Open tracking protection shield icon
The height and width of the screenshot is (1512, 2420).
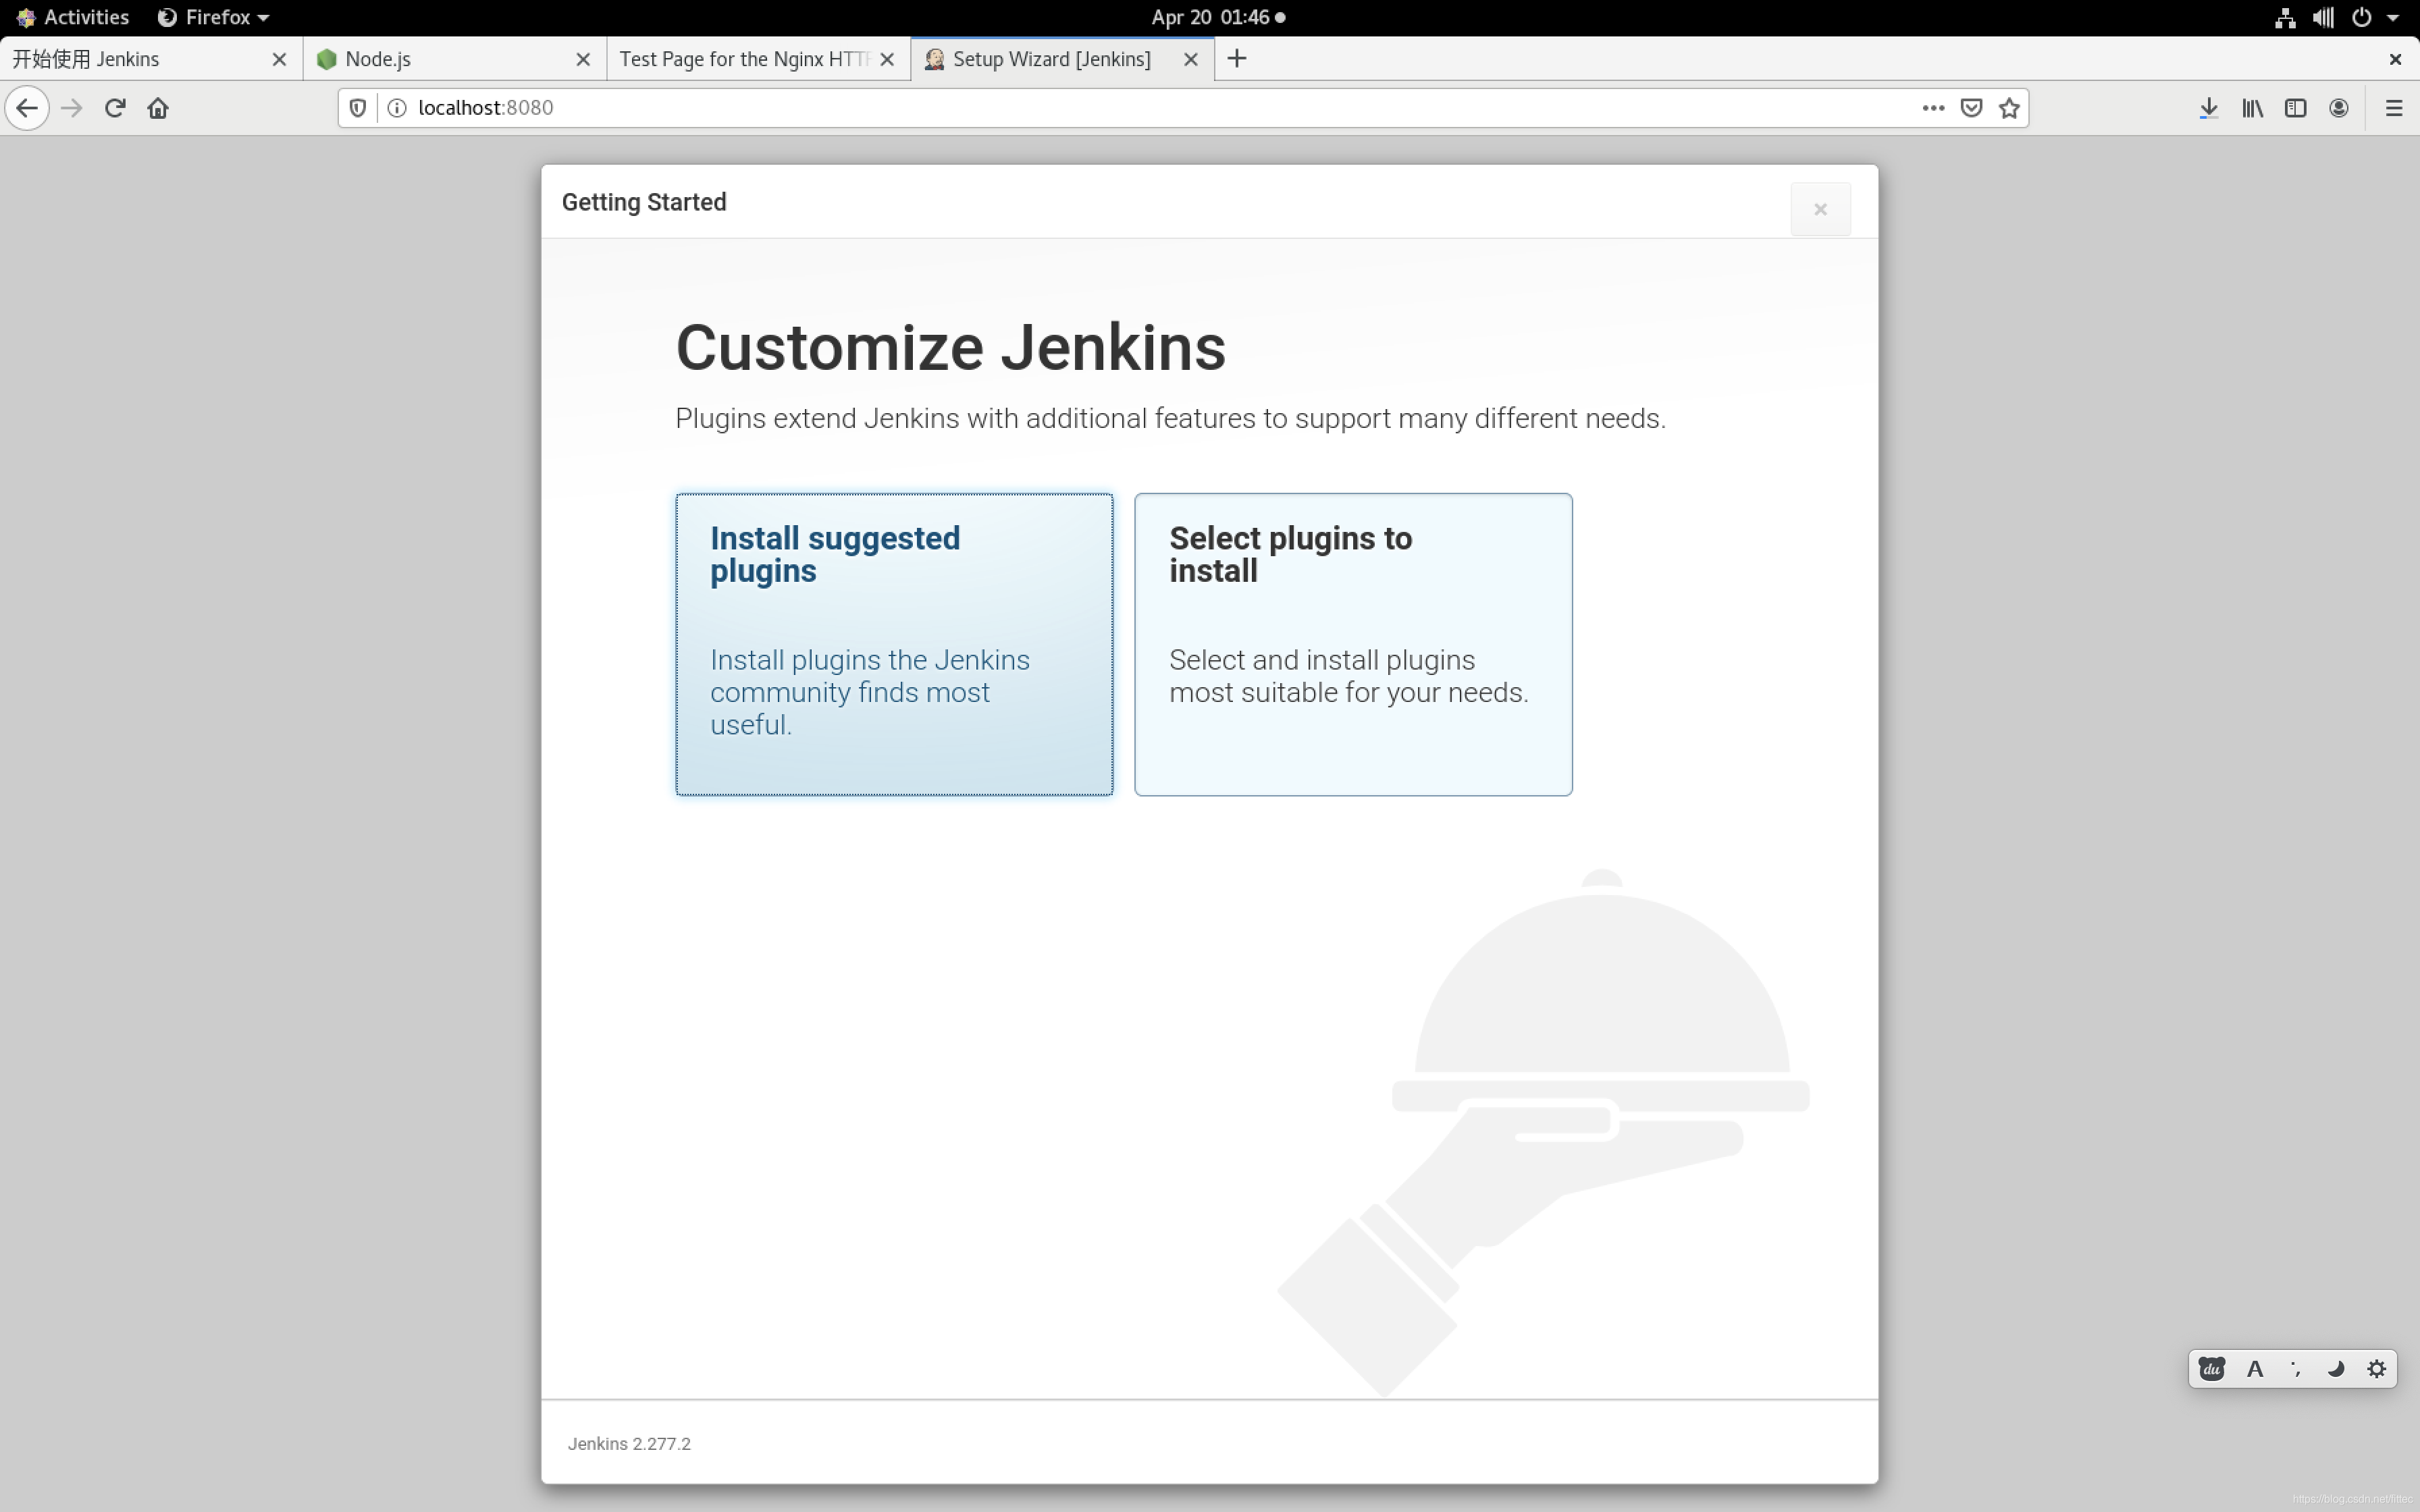358,108
